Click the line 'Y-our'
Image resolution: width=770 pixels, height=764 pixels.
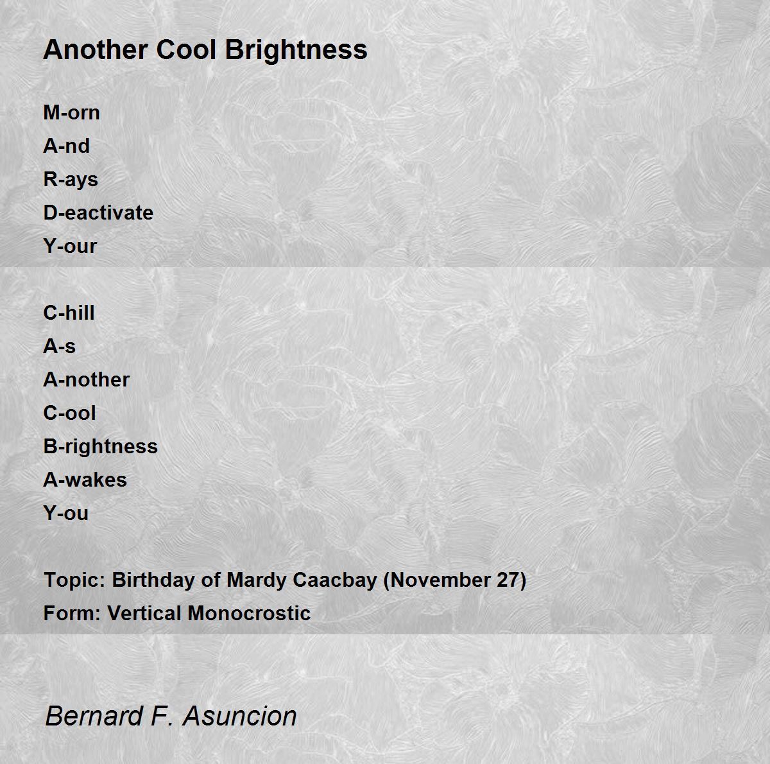(70, 246)
